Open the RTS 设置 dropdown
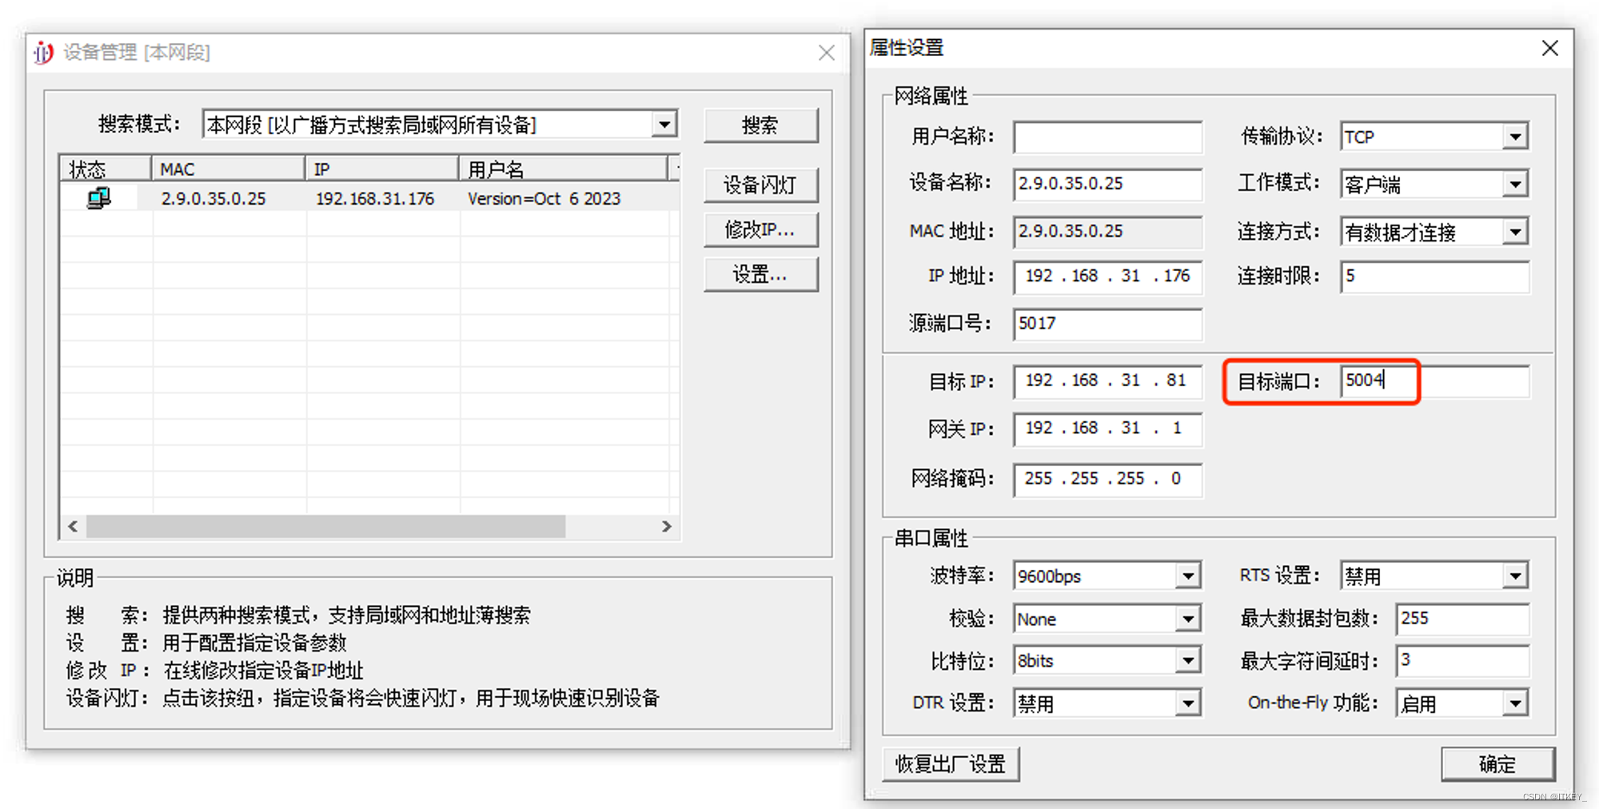This screenshot has height=809, width=1599. (1515, 576)
